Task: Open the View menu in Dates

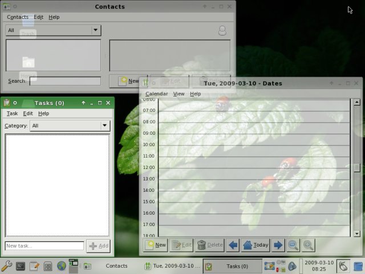Action: click(x=179, y=94)
